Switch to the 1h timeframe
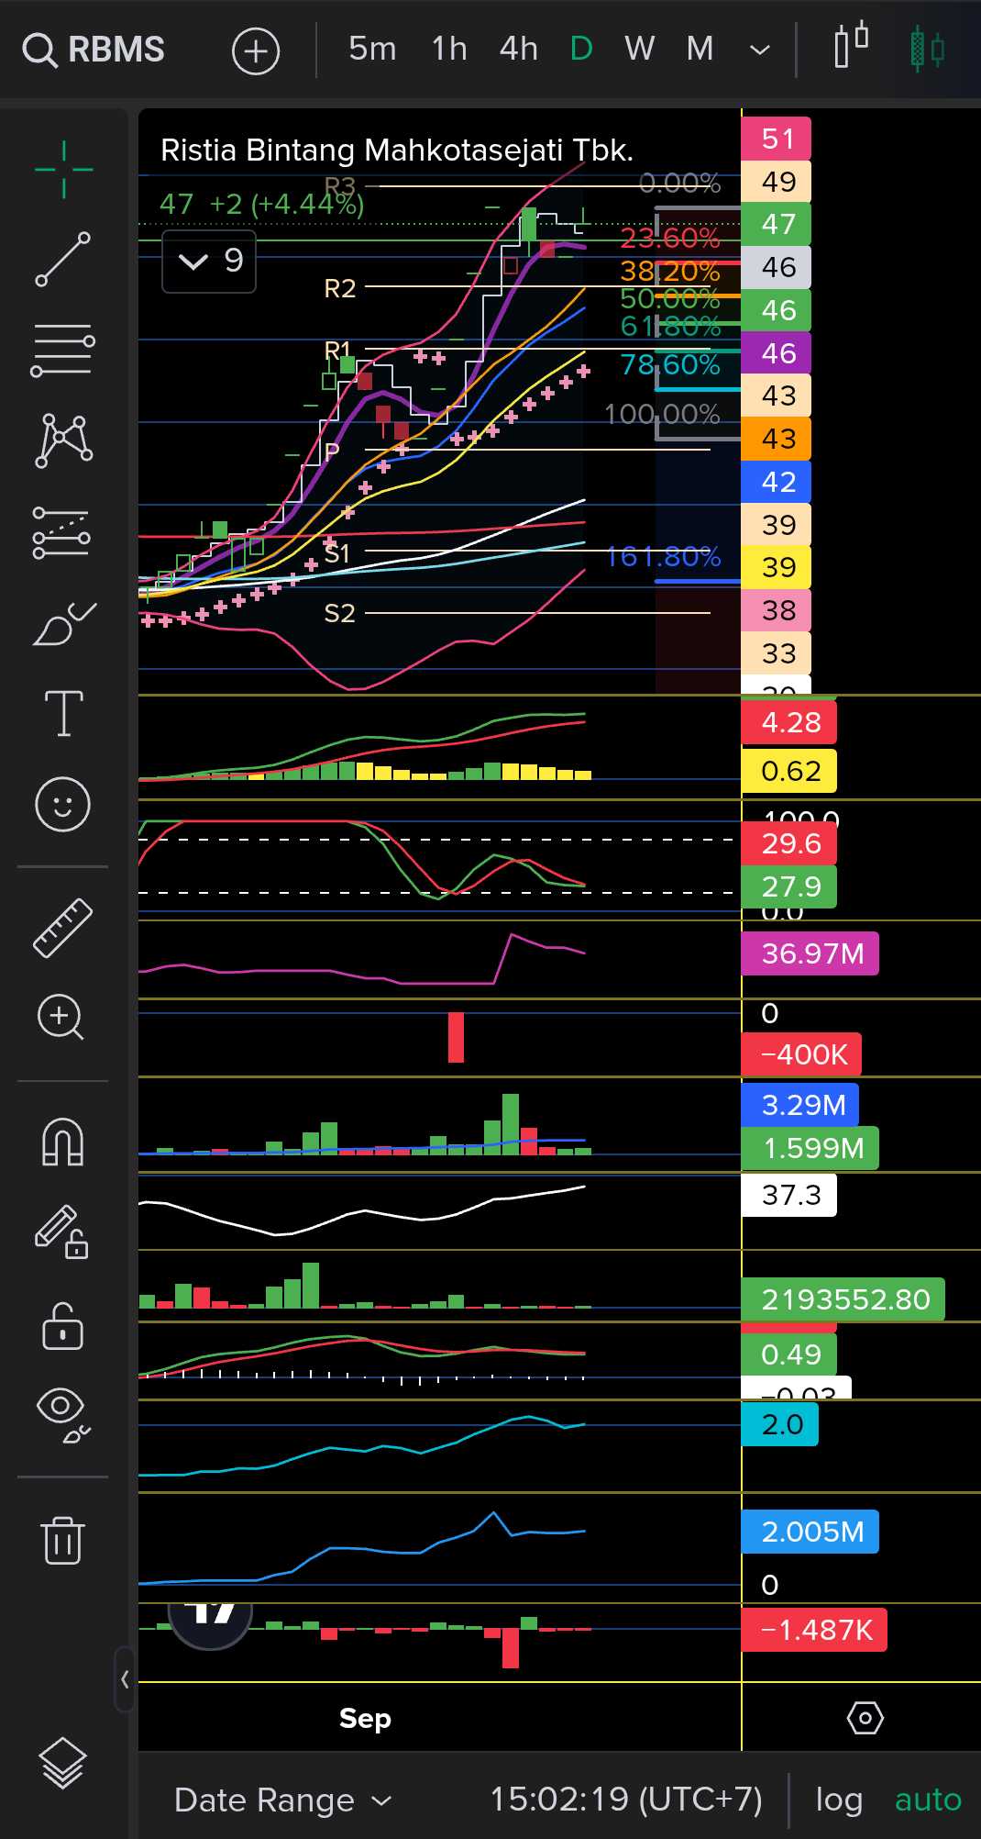981x1839 pixels. (449, 49)
